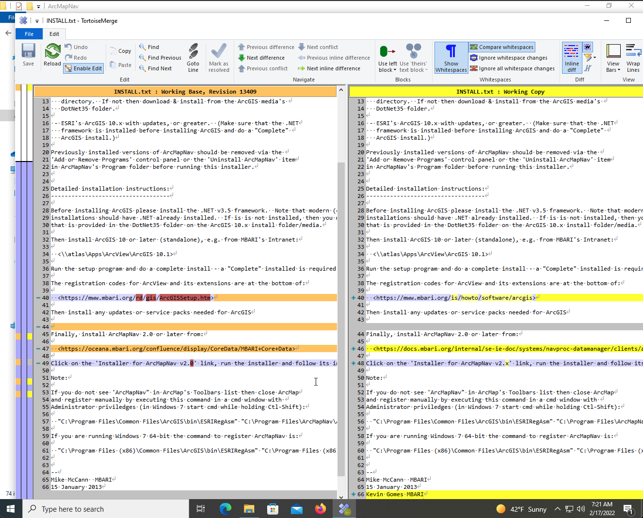Viewport: 643px width, 518px height.
Task: Toggle Show Whitespaces button
Action: click(x=451, y=58)
